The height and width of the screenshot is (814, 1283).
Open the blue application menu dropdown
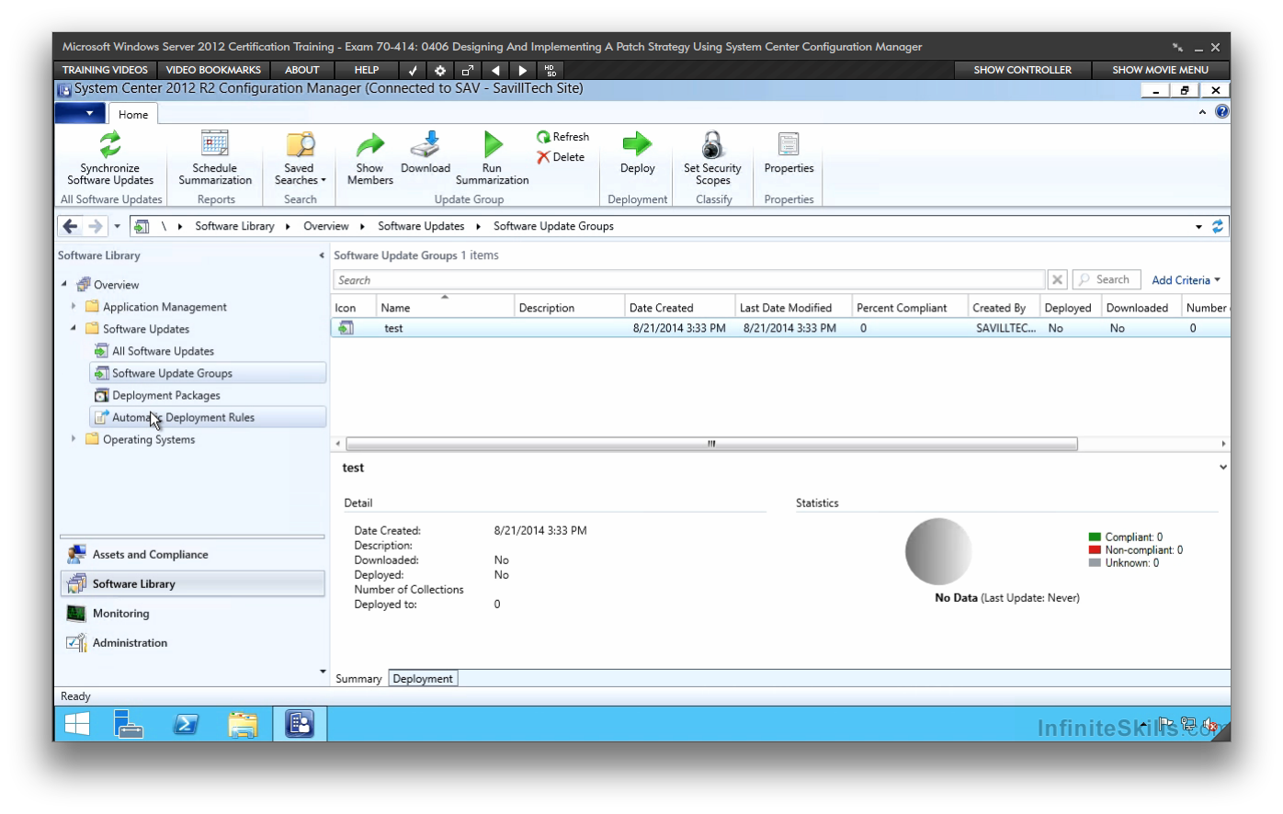pyautogui.click(x=80, y=113)
